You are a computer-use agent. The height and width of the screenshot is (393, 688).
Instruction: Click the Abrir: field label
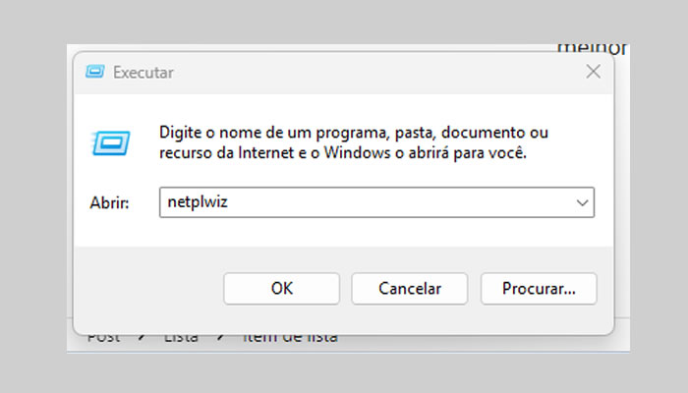coord(109,202)
